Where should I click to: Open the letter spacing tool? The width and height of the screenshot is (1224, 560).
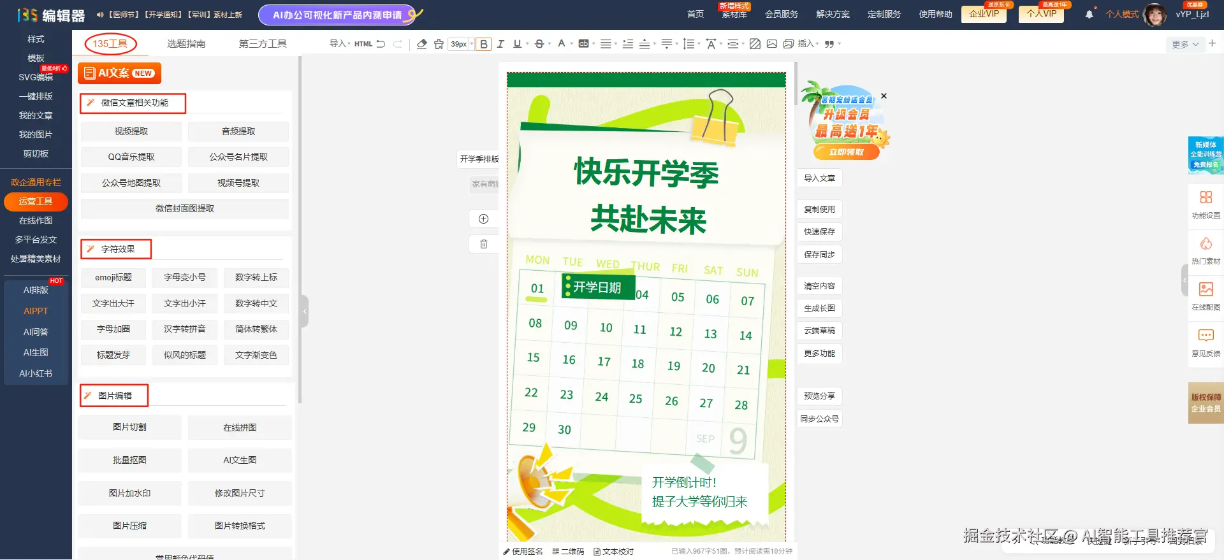(711, 44)
